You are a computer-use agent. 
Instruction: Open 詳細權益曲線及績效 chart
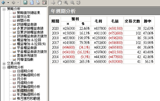click(32, 36)
